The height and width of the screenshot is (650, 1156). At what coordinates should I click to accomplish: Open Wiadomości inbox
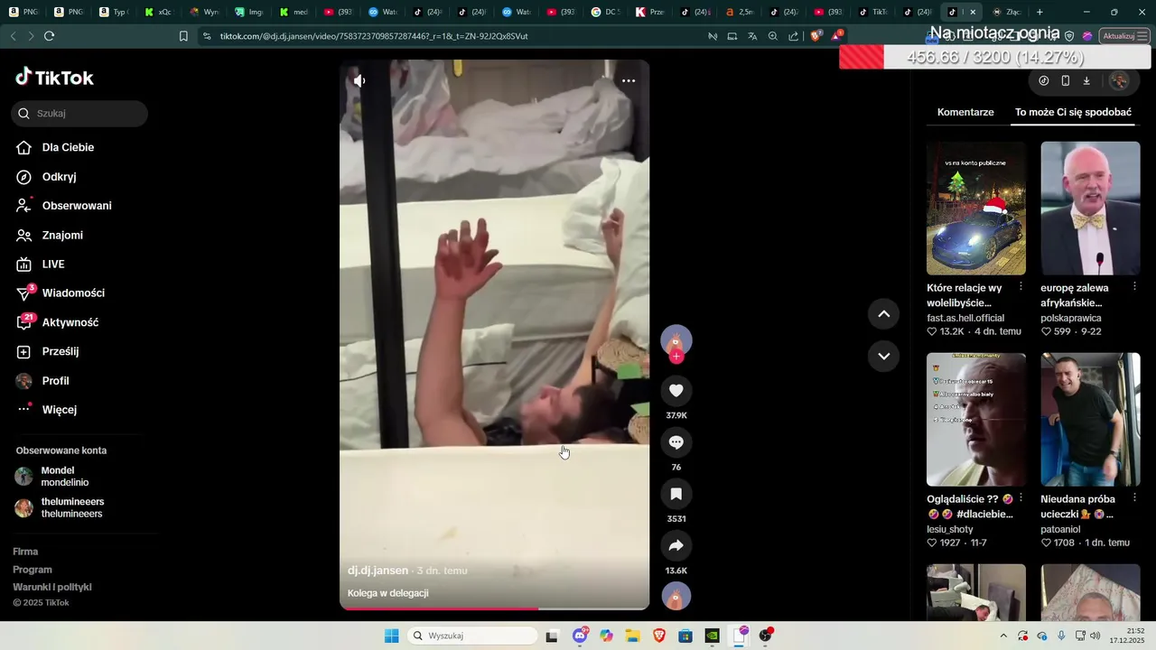(61, 293)
